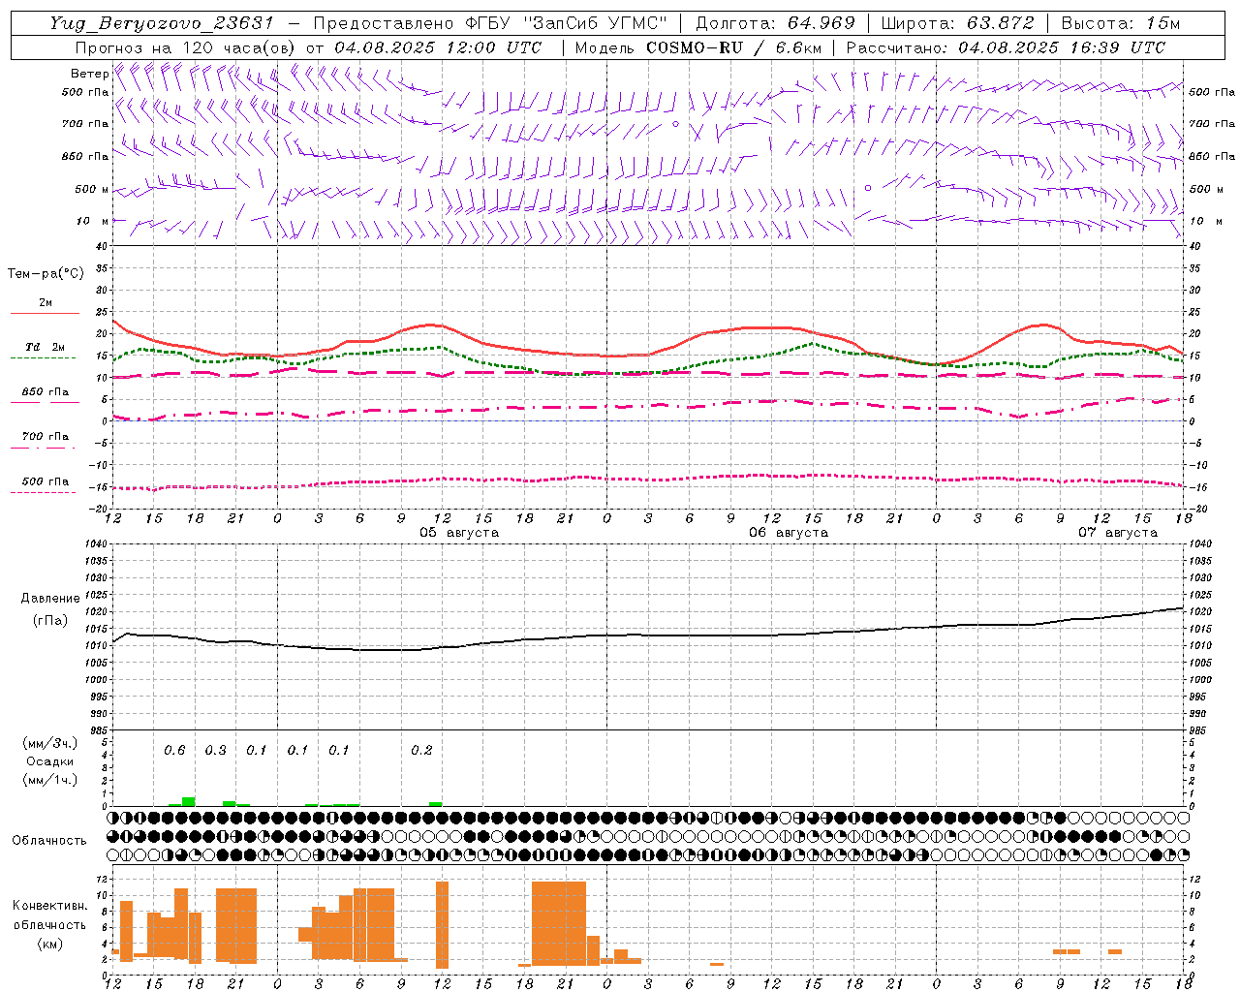Click the Широта: 63.872 value
The width and height of the screenshot is (1240, 992).
click(x=958, y=23)
